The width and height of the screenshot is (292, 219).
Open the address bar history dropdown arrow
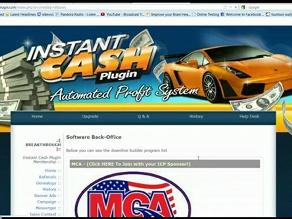(x=231, y=7)
